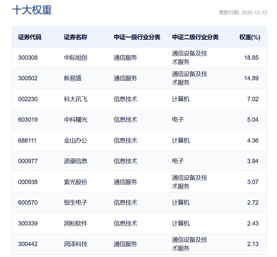Click 信息技术 in the 金山办公 row
The image size is (277, 257).
click(x=126, y=141)
